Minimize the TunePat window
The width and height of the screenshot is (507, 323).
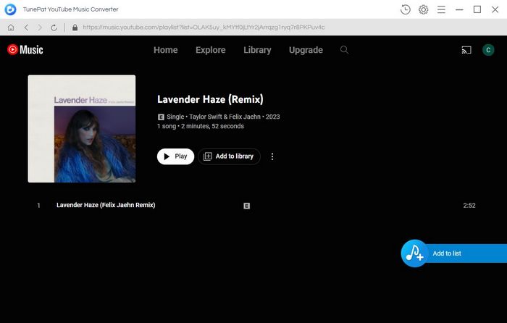pyautogui.click(x=459, y=9)
